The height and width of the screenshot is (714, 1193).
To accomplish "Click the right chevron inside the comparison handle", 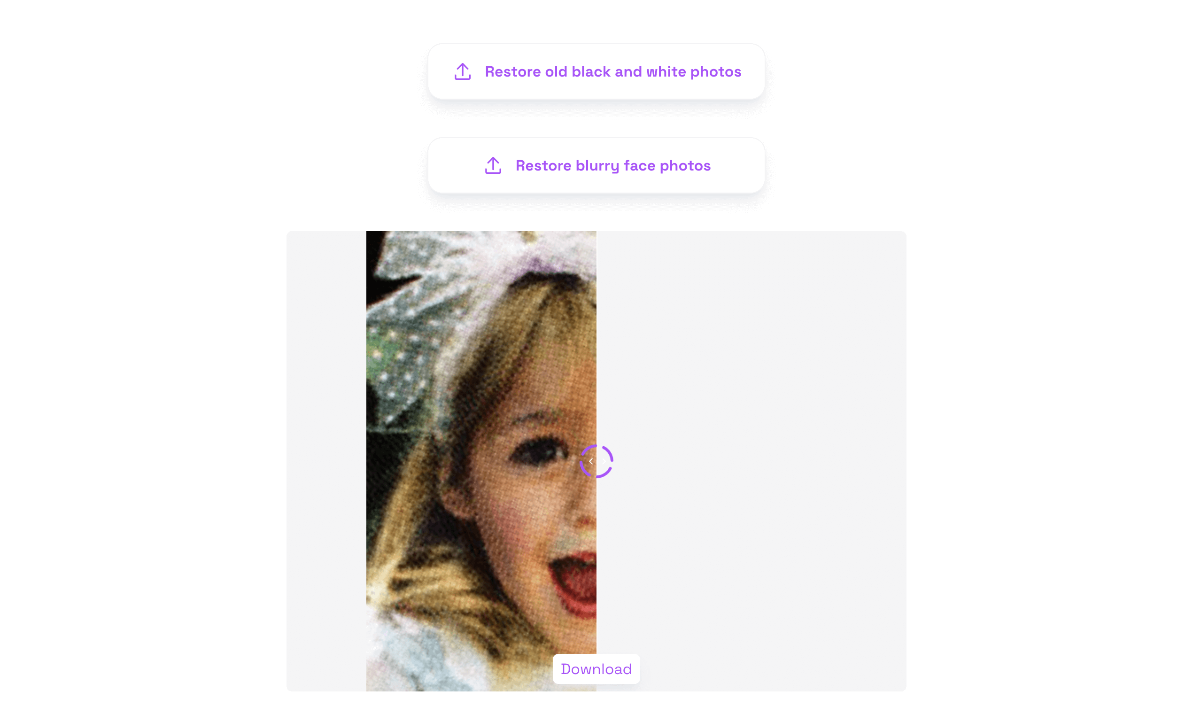I will pyautogui.click(x=603, y=461).
